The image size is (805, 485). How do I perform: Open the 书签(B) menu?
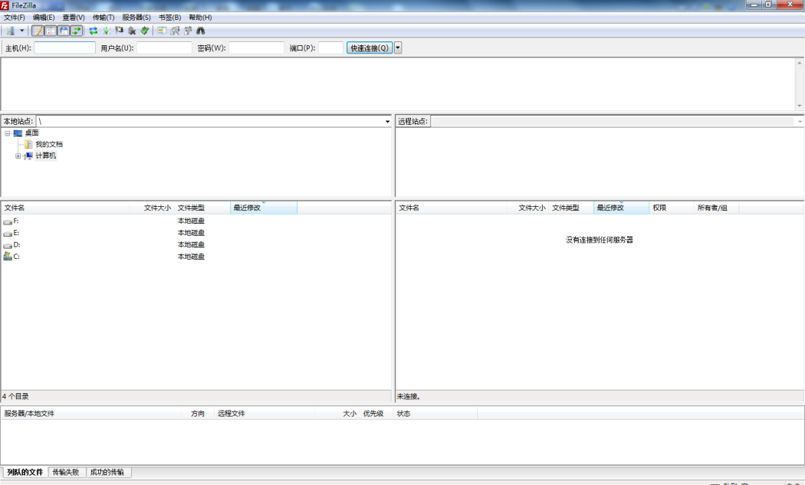click(x=169, y=18)
